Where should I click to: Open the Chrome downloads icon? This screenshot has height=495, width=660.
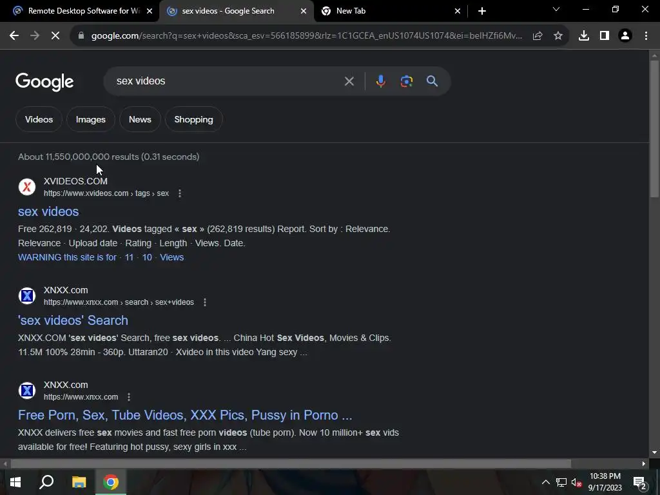(x=584, y=36)
